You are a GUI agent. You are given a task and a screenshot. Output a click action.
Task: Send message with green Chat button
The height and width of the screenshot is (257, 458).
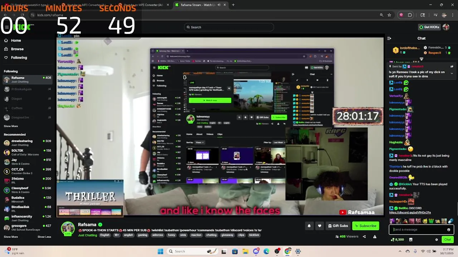point(448,240)
